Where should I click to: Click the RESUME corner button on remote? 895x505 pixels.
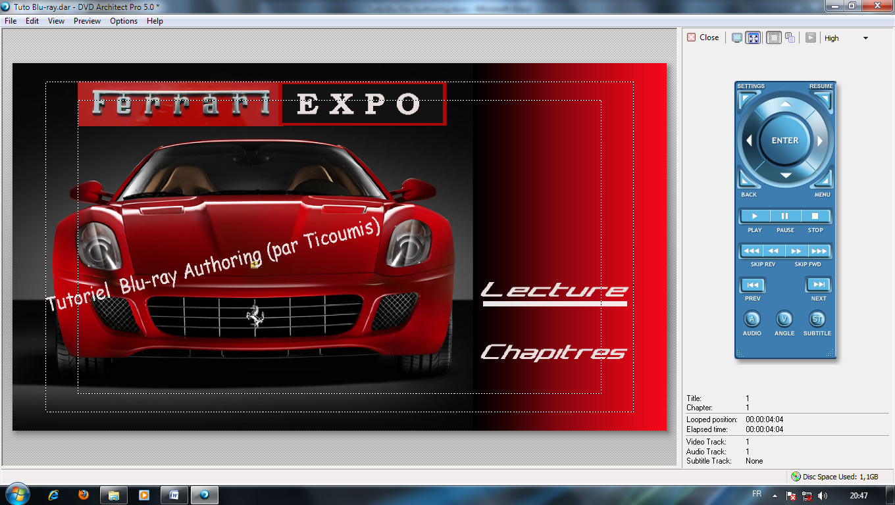pyautogui.click(x=823, y=99)
